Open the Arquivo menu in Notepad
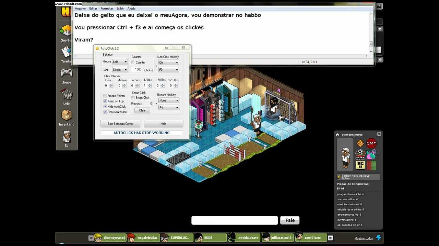The width and height of the screenshot is (439, 246). point(80,8)
